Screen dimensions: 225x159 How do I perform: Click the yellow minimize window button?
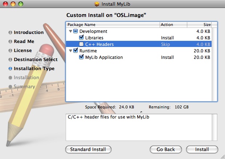coord(13,4)
